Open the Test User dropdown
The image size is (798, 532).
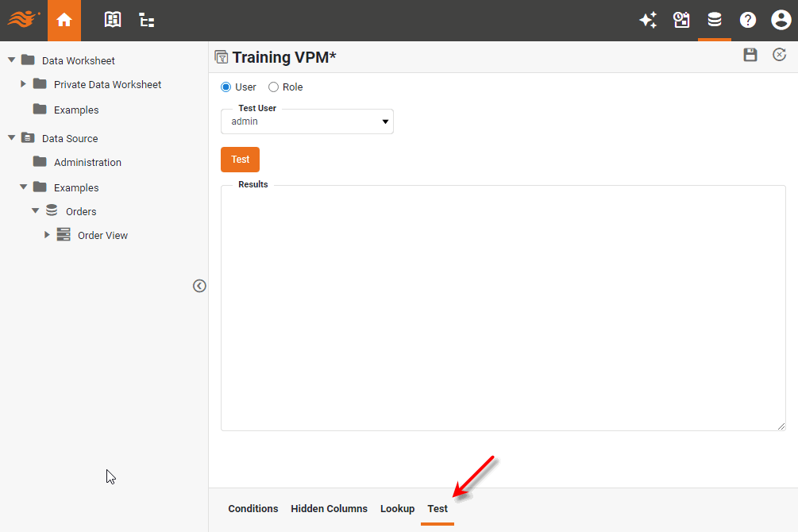tap(306, 121)
